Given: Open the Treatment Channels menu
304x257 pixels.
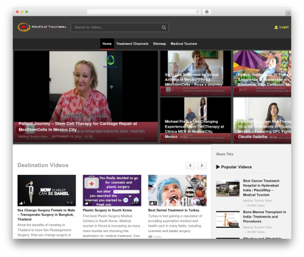Looking at the screenshot, I should tap(133, 44).
